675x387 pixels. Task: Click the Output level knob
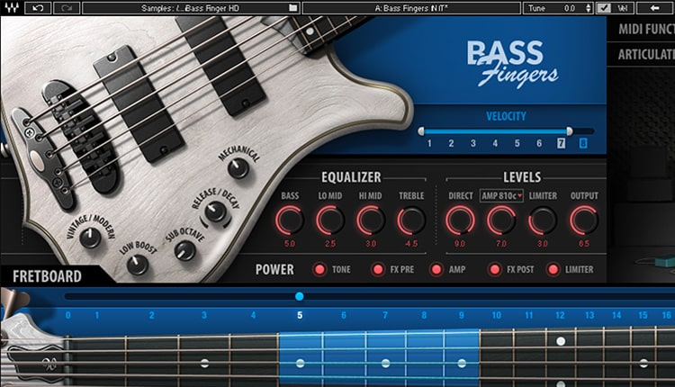(583, 219)
